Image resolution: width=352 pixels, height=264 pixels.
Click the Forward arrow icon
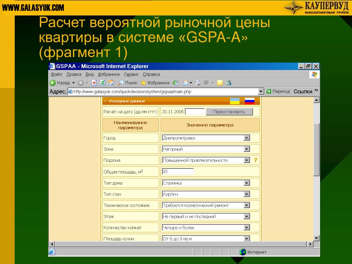point(80,83)
